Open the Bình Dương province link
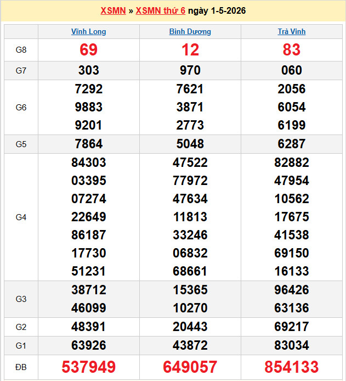The image size is (346, 381). 190,32
